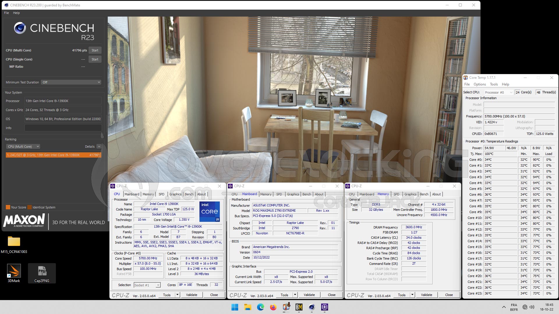Show hidden tray icons chevron
Image resolution: width=559 pixels, height=314 pixels.
[504, 307]
